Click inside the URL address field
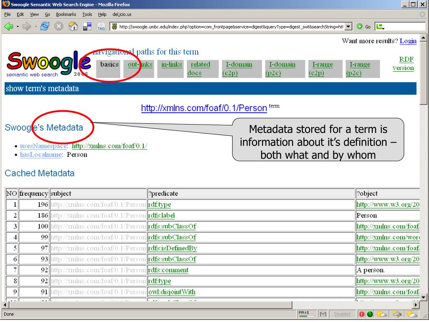429x322 pixels. (231, 26)
